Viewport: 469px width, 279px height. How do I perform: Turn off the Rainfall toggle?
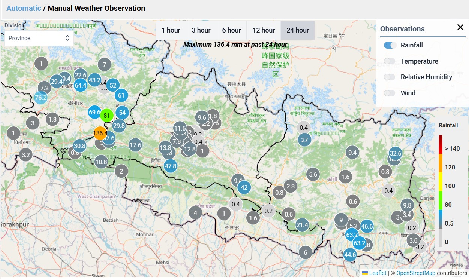390,45
